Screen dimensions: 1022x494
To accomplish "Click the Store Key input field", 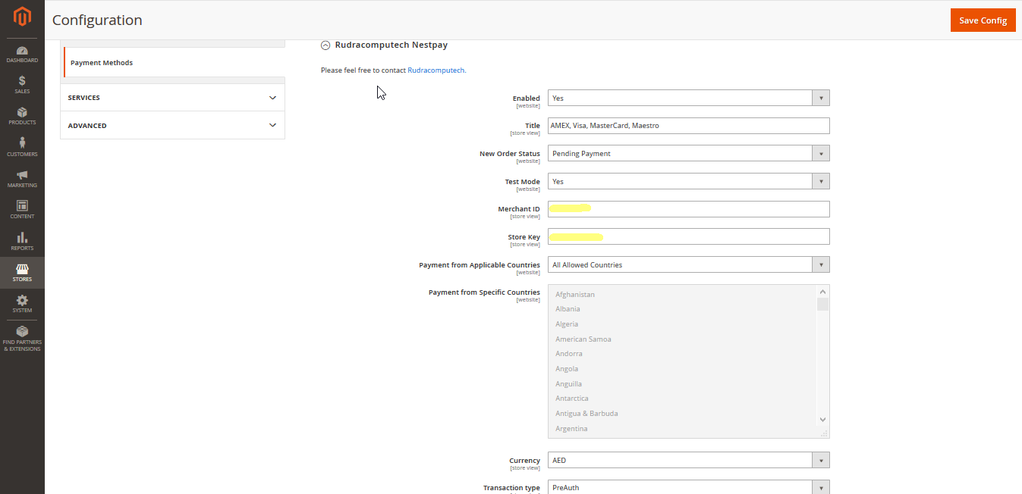I will click(688, 236).
